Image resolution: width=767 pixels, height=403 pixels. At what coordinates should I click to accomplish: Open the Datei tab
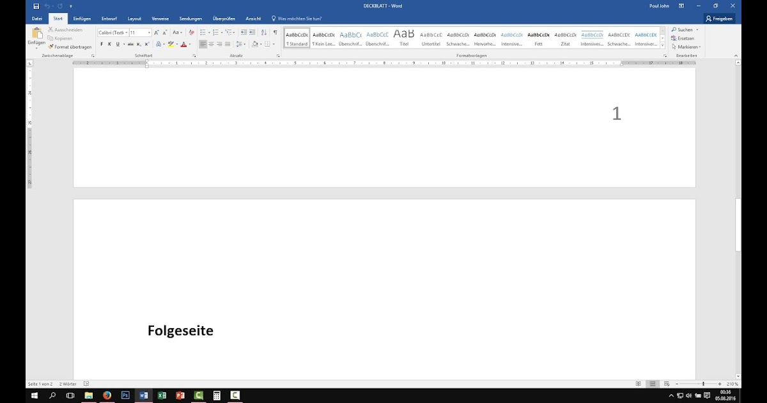tap(37, 19)
